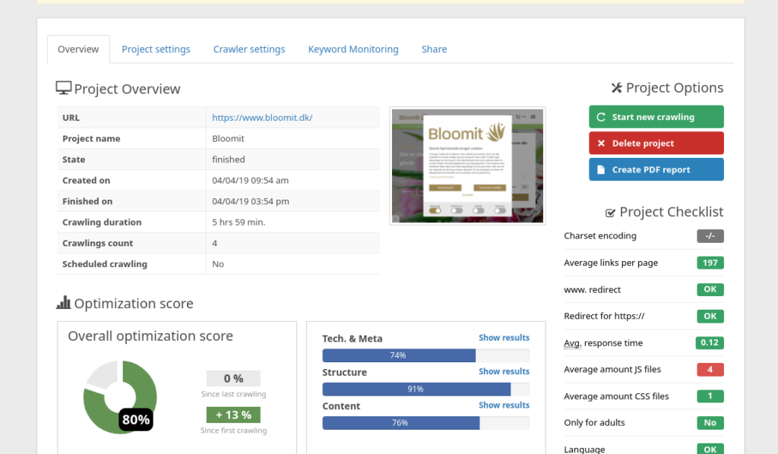778x454 pixels.
Task: Click the bar chart icon beside Optimization score
Action: (x=63, y=303)
